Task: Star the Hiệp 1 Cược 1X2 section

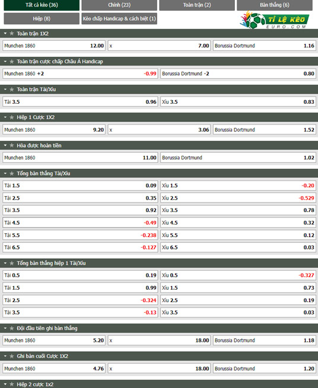Action: (12, 117)
